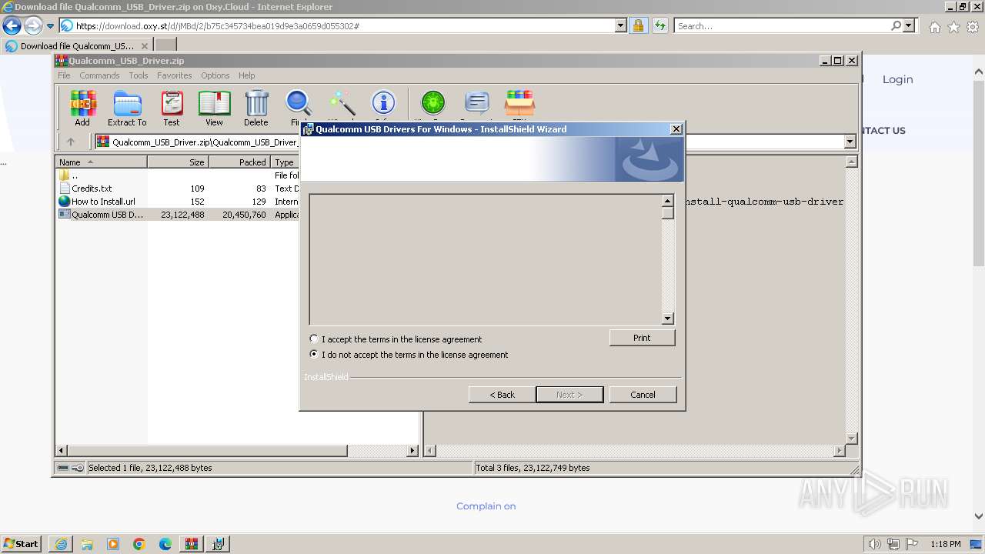Sort list by Name column header

(102, 162)
